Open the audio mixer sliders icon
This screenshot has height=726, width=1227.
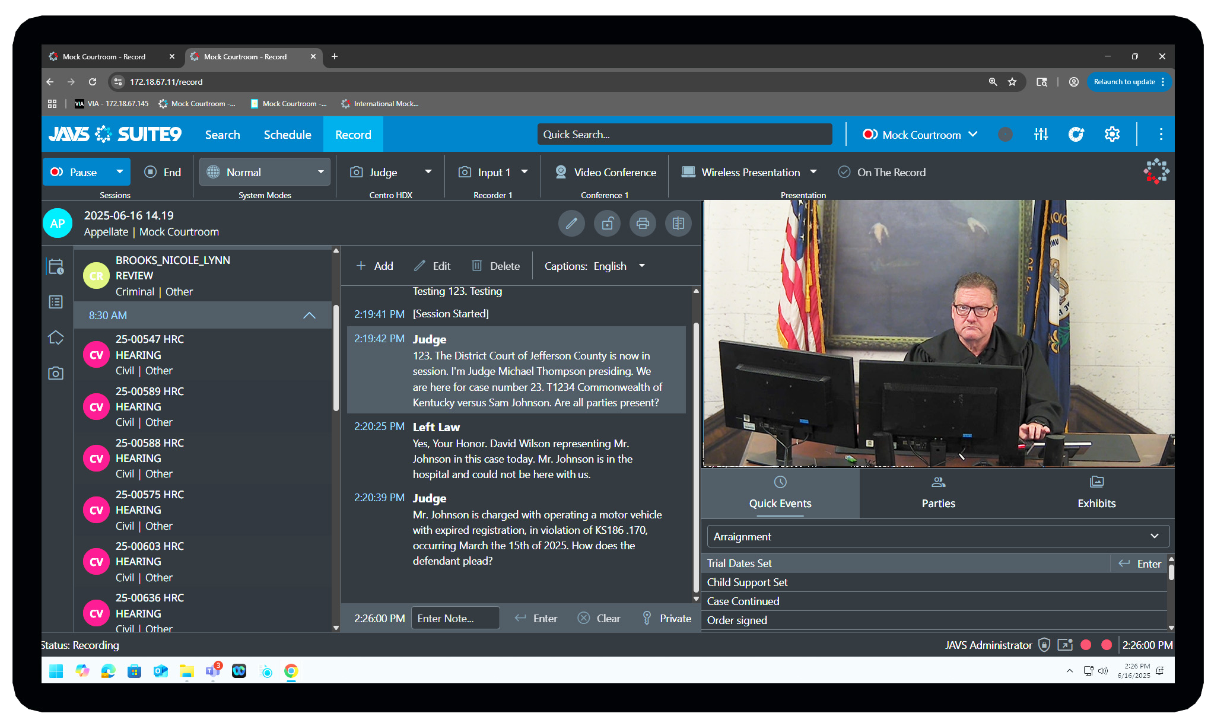click(x=1041, y=135)
